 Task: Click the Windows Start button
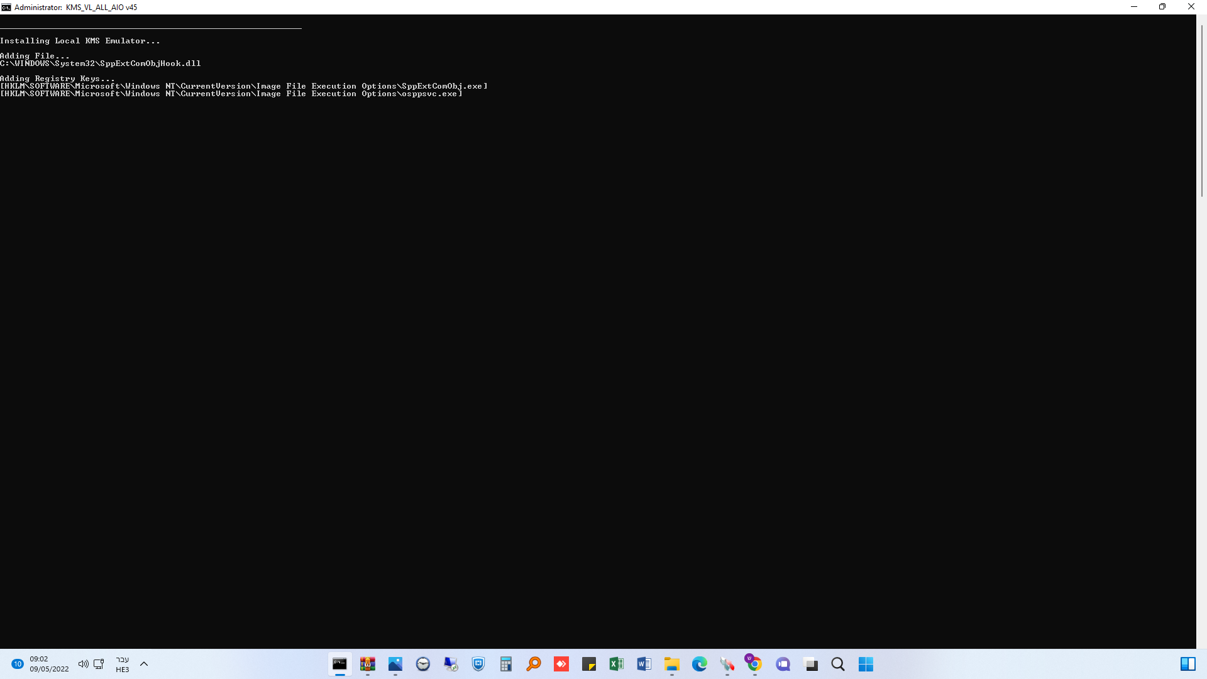click(x=866, y=664)
